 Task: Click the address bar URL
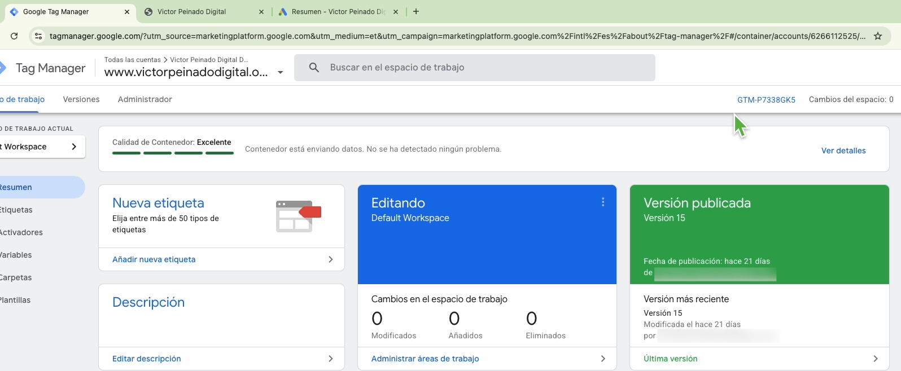(457, 36)
